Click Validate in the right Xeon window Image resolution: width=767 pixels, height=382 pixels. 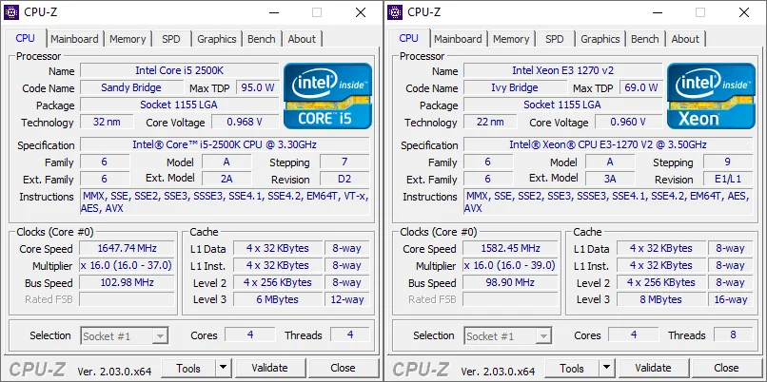point(653,369)
